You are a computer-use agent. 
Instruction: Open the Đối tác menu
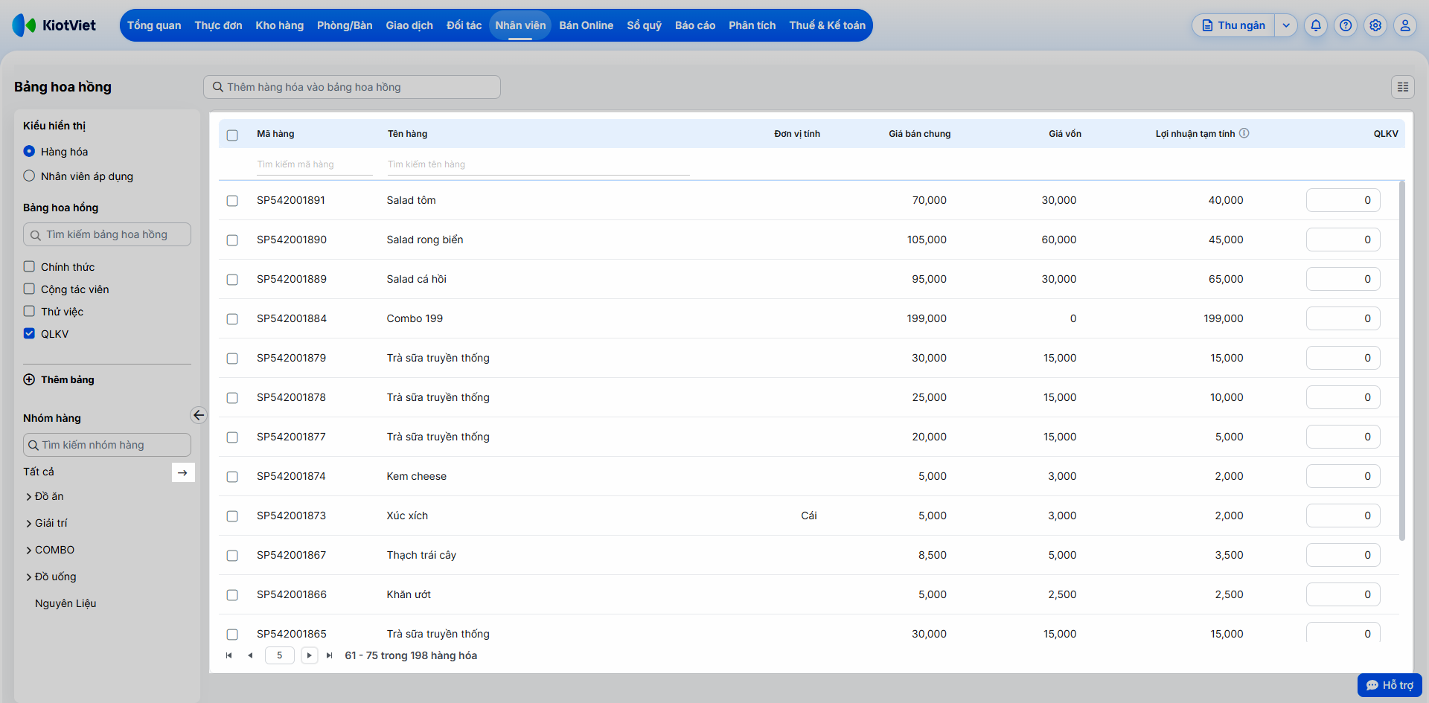point(464,25)
